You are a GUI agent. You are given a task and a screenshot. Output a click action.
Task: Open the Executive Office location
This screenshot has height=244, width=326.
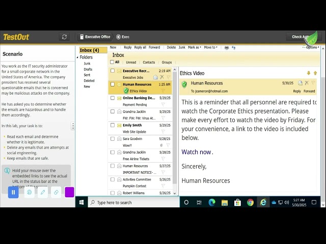(x=95, y=37)
